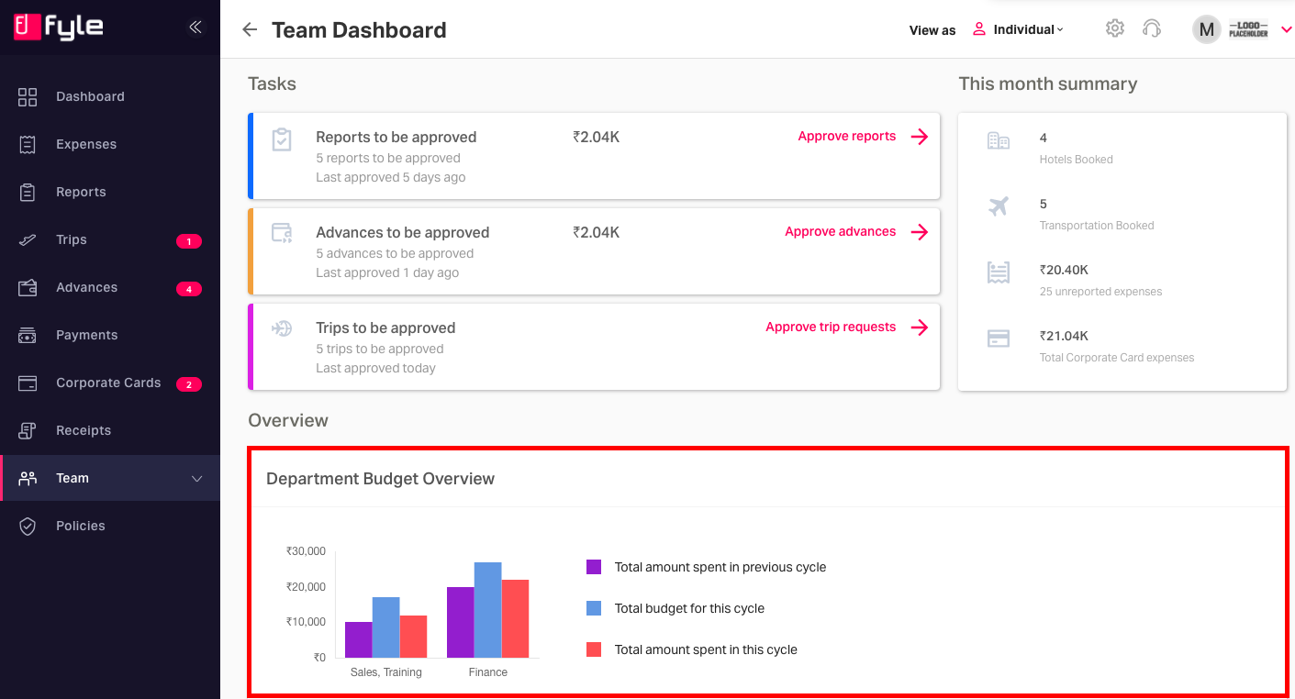
Task: Click the blue total budget legend swatch
Action: coord(594,608)
